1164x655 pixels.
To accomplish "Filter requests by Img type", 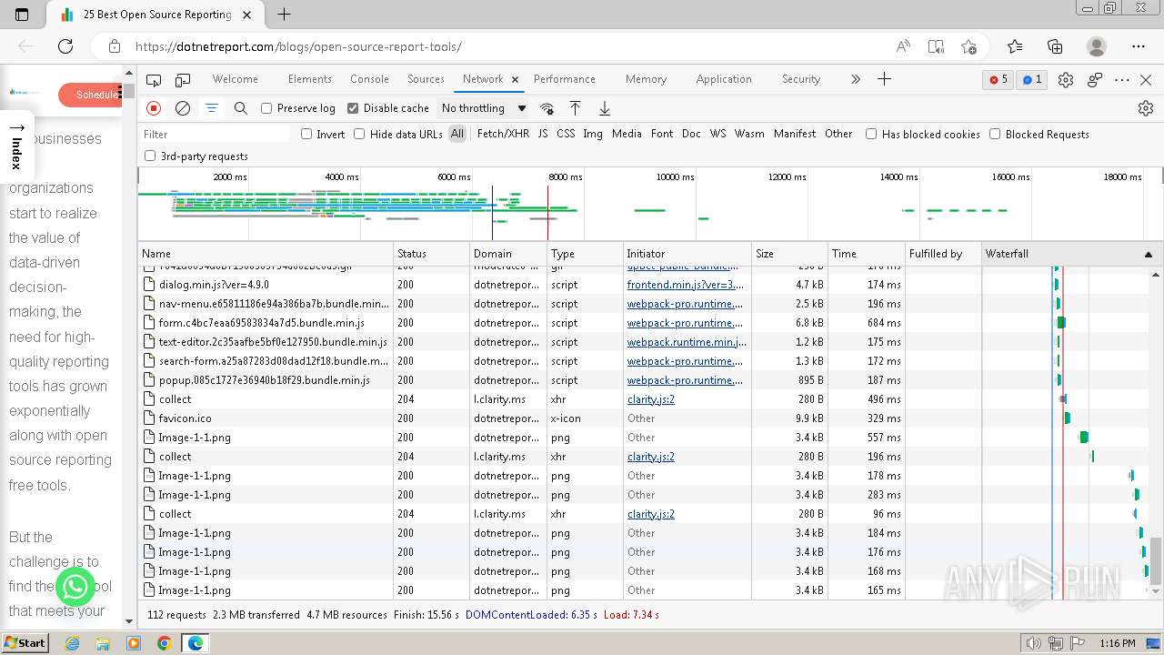I will pyautogui.click(x=593, y=134).
